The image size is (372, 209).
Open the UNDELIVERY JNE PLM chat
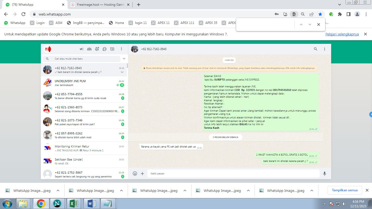(84, 83)
